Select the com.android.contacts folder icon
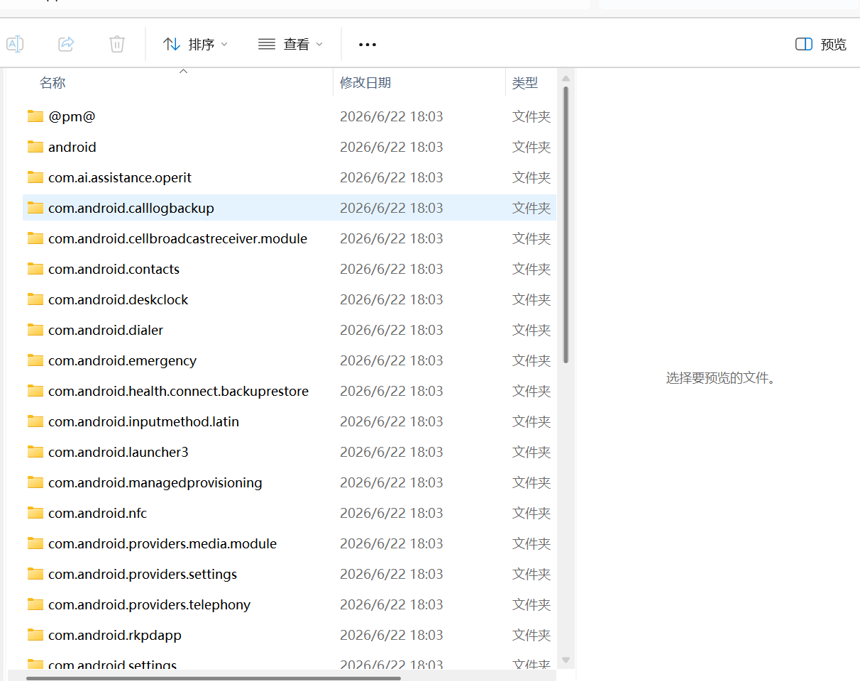 (x=35, y=269)
